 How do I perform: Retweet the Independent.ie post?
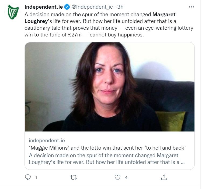click(73, 177)
